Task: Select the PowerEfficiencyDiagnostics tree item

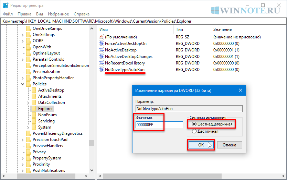Action: tap(57, 133)
